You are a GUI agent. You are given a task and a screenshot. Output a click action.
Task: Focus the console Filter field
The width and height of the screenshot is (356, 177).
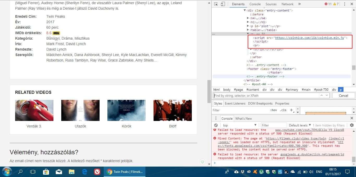click(x=274, y=125)
